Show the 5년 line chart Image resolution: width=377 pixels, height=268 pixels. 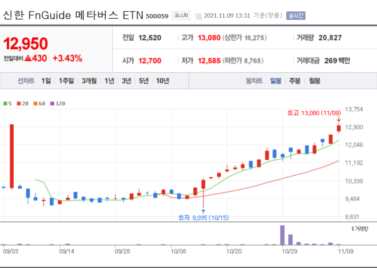click(x=144, y=81)
